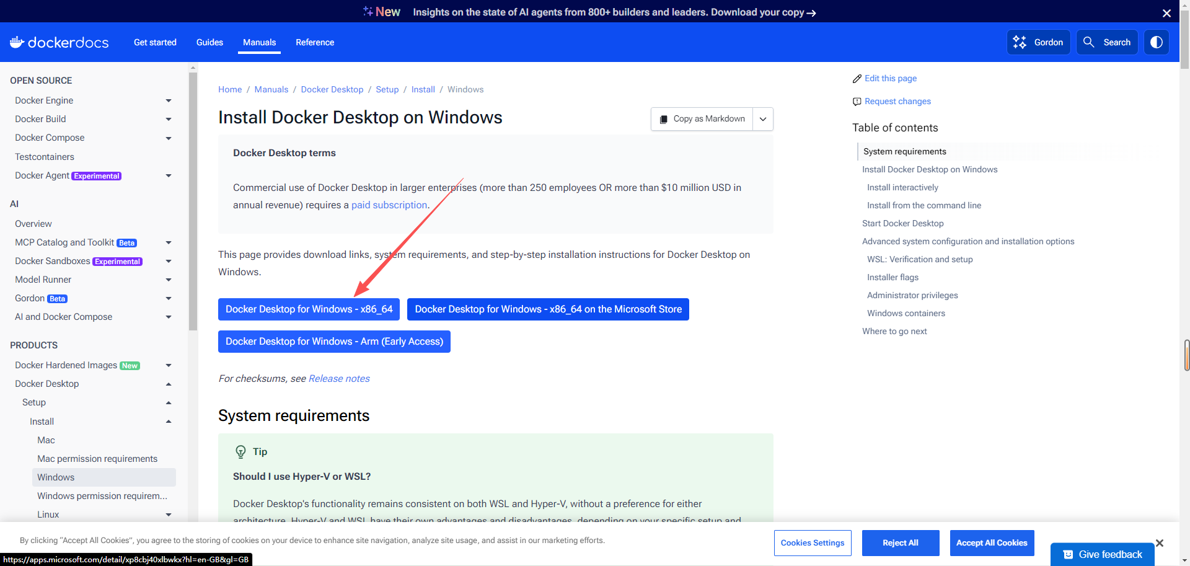
Task: Open the Release notes link
Action: (339, 379)
